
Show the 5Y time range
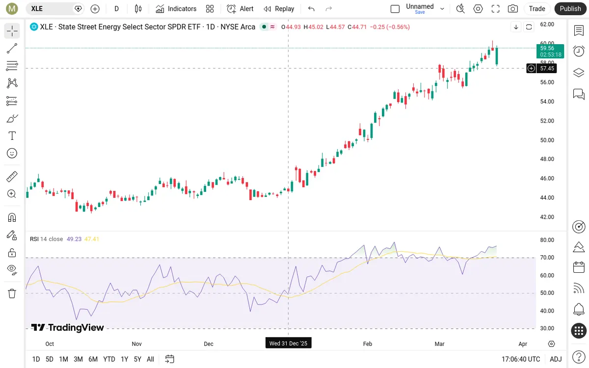point(137,359)
